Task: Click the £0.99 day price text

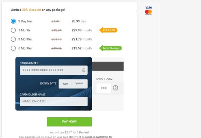Action: (x=79, y=21)
